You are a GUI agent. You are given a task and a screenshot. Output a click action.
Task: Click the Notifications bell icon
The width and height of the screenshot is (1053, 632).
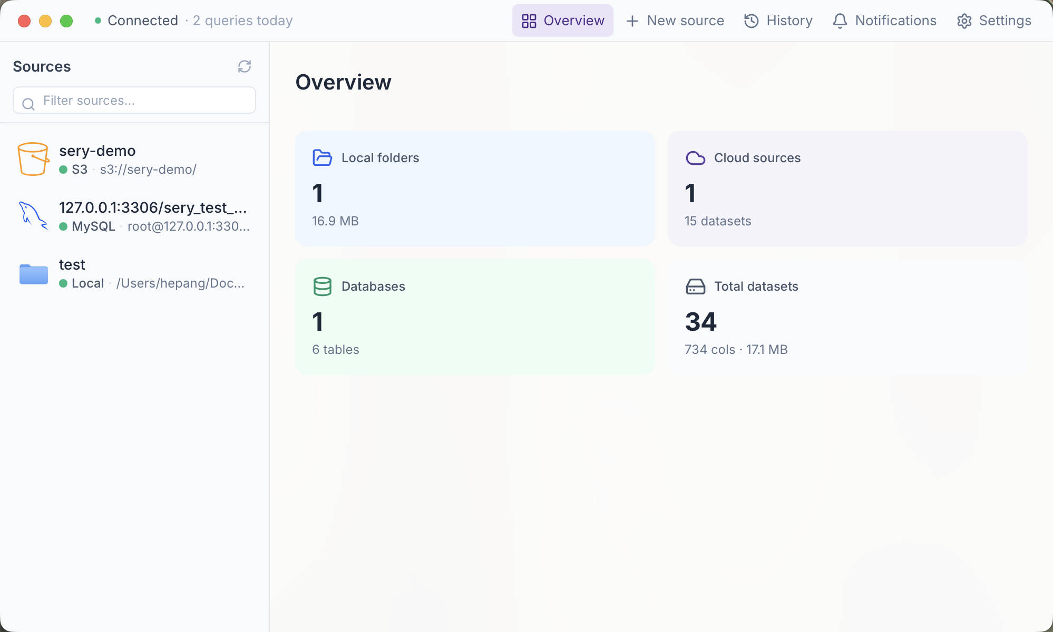pos(840,21)
